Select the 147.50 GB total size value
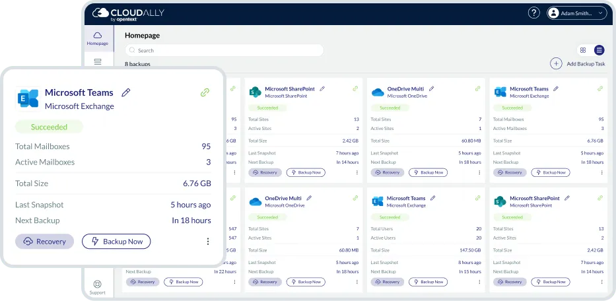 pyautogui.click(x=471, y=250)
